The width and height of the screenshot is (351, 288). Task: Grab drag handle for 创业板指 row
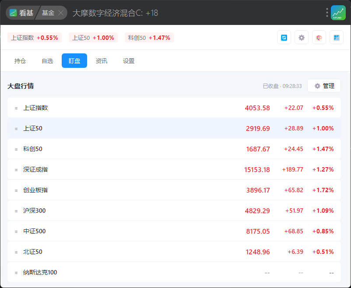coord(16,190)
